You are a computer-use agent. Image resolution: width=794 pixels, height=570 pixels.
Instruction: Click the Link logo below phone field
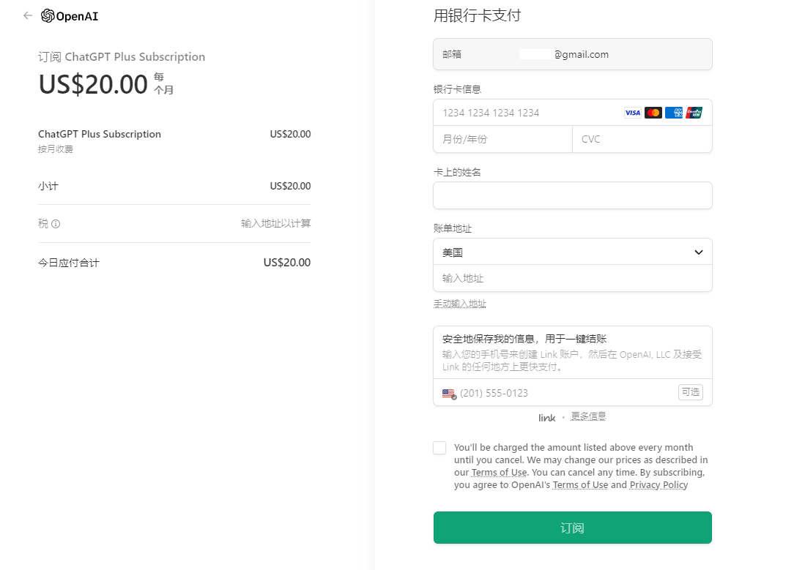pos(546,418)
